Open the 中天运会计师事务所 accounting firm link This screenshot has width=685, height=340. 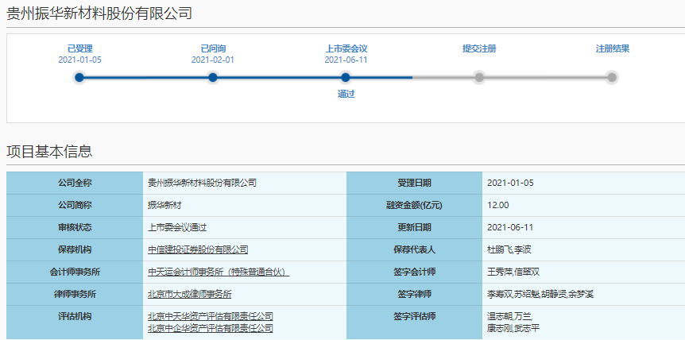(219, 272)
